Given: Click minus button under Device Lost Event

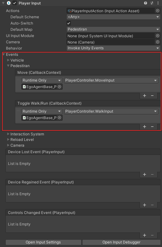Looking at the screenshot, I should point(152,174).
